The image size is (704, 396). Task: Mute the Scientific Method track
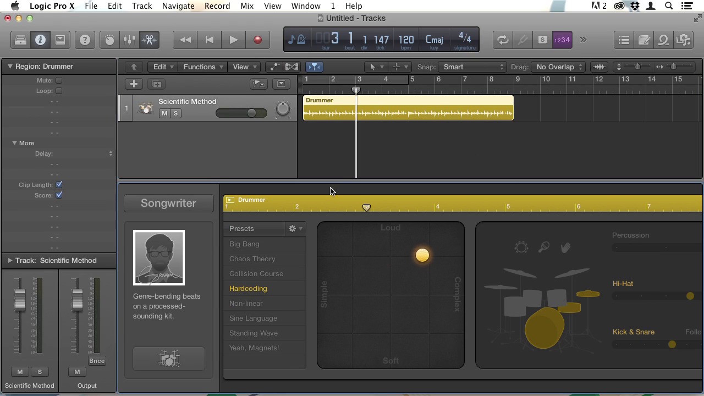click(164, 113)
